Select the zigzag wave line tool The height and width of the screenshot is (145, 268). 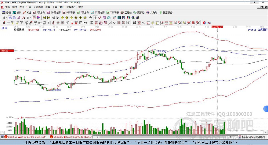tap(114, 23)
